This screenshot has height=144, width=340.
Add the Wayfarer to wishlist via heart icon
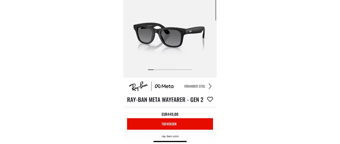[210, 100]
